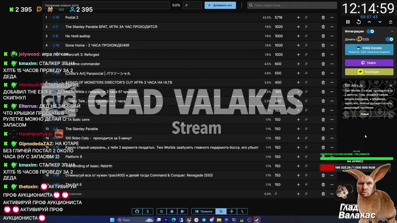Screen dimensions: 397x223
Task: Click the sort order arrows icon
Action: click(242, 212)
